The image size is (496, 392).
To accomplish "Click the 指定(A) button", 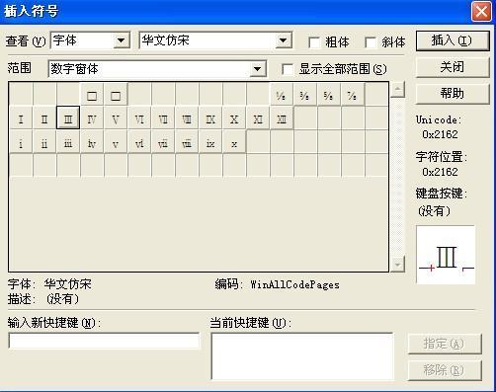I will 445,344.
